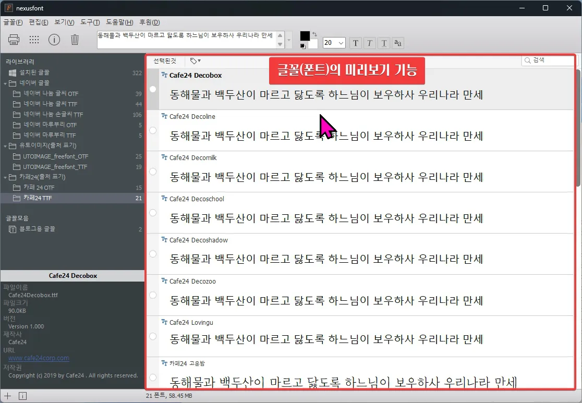Click the nexusfont app icon in title bar

[8, 8]
